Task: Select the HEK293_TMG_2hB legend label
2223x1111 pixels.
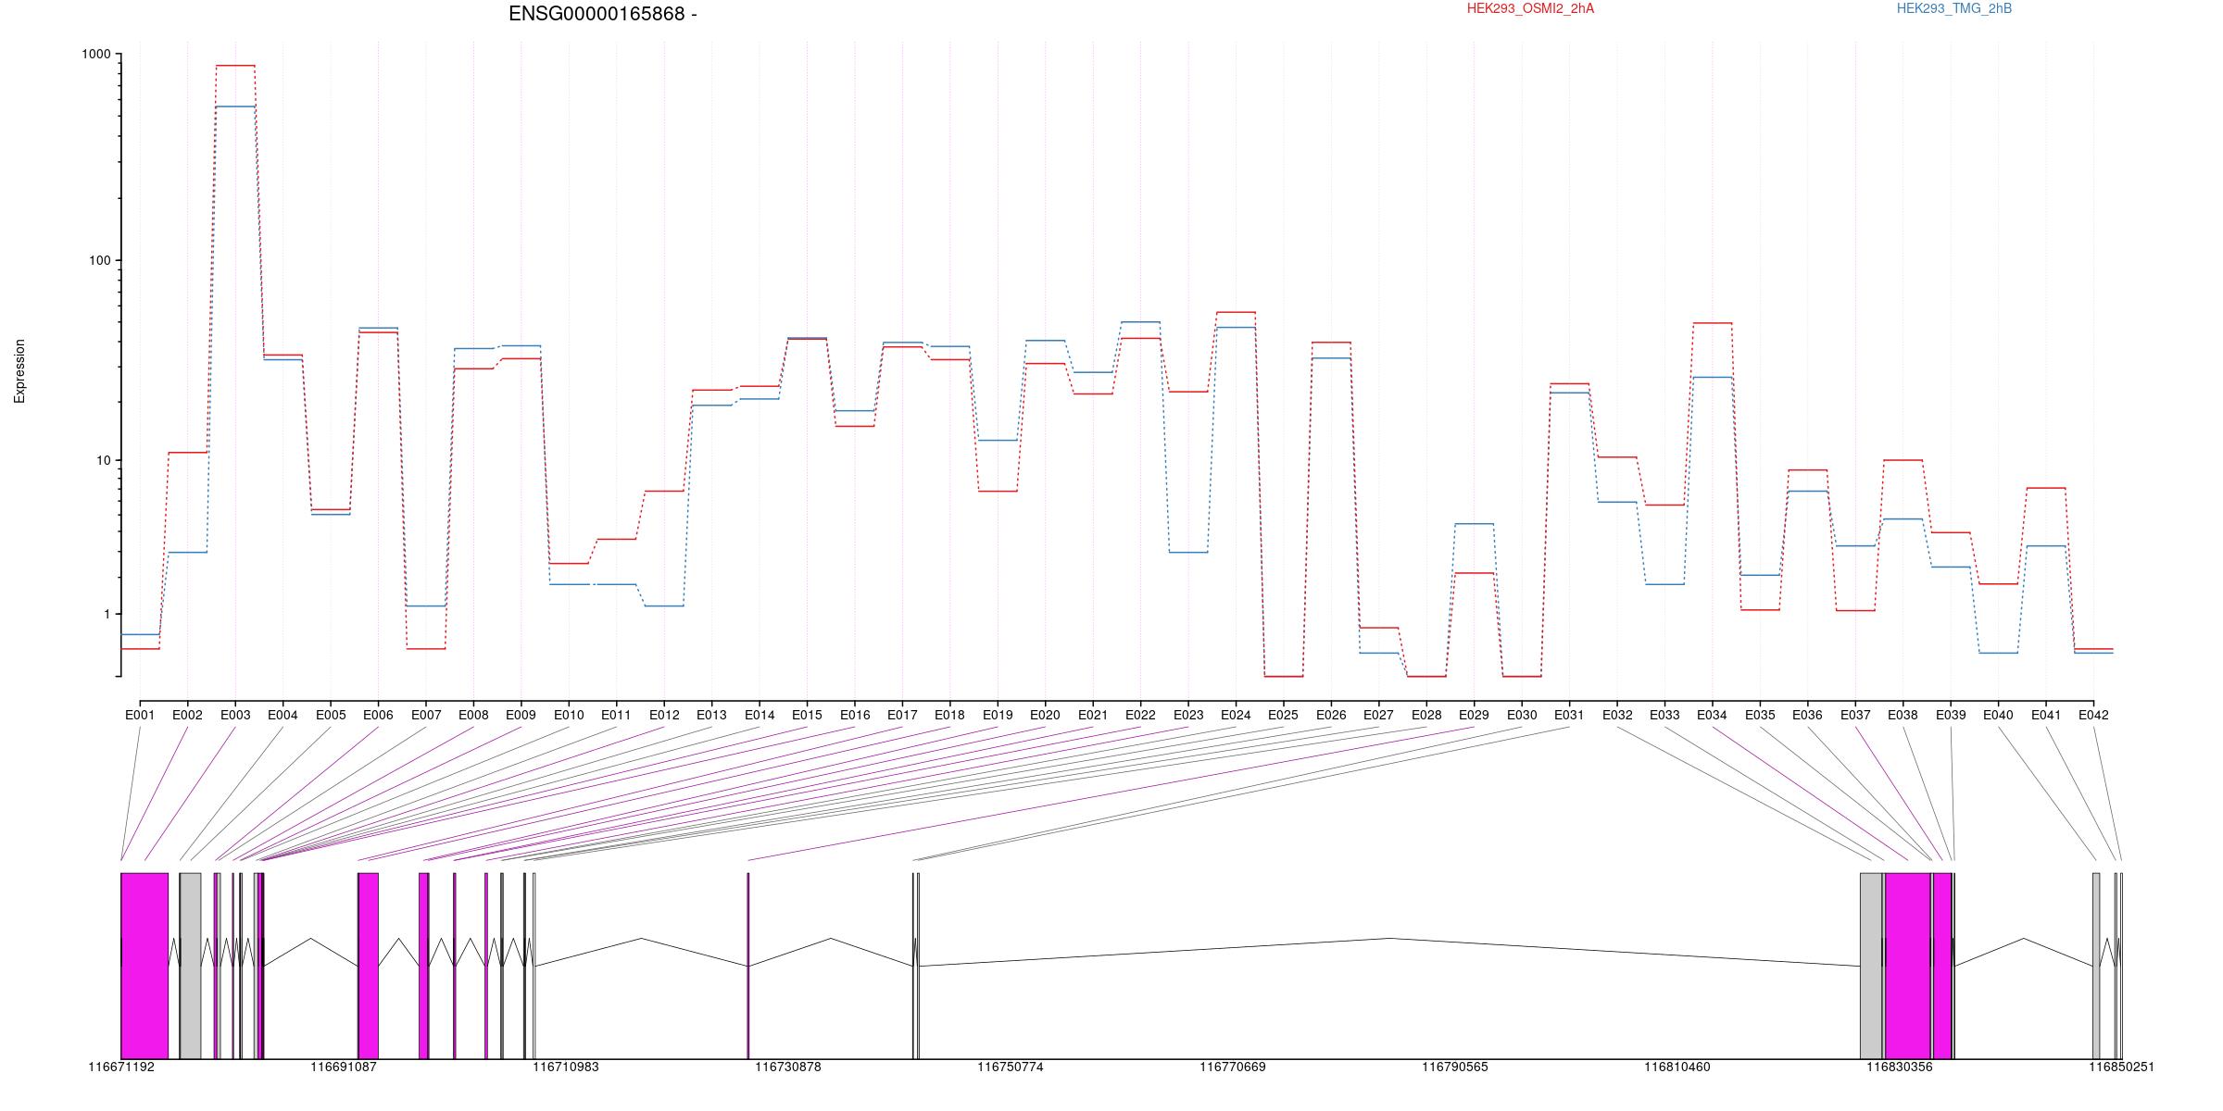Action: pos(1954,8)
